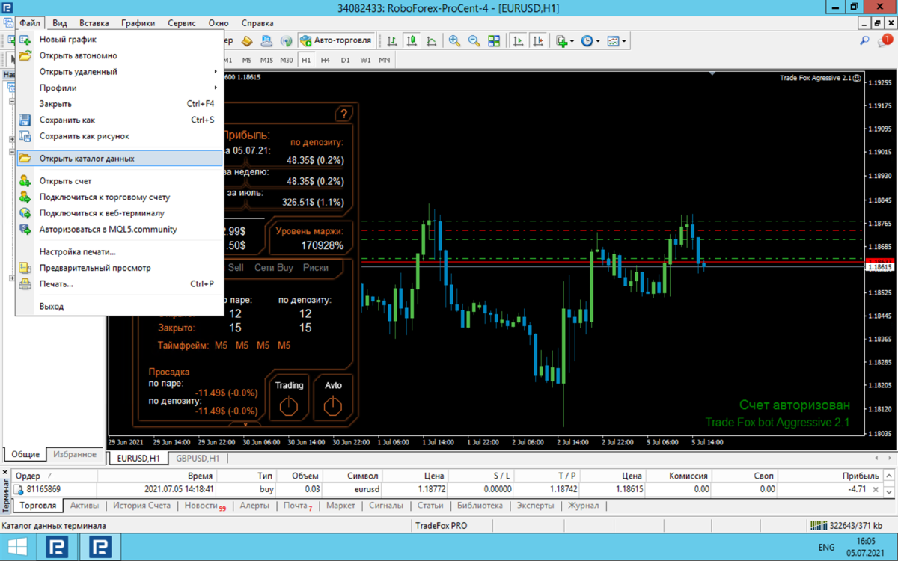Click the yellow MetaEditor toolbar icon
The image size is (898, 561).
247,41
